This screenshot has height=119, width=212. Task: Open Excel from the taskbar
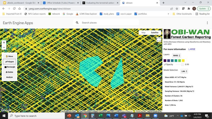101,116
